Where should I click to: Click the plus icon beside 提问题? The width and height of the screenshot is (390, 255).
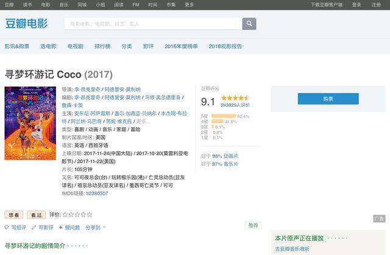61,227
